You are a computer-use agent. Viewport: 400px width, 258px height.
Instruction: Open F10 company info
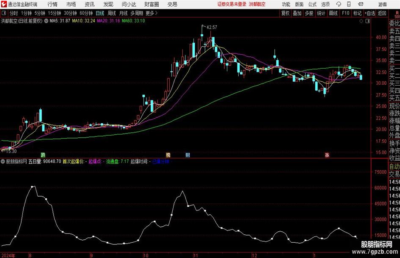(345, 13)
